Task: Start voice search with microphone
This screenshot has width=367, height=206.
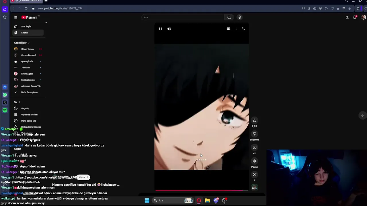Action: coord(240,17)
